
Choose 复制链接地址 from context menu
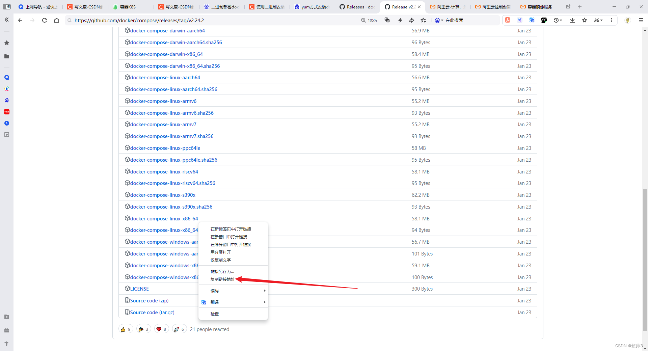coord(223,279)
